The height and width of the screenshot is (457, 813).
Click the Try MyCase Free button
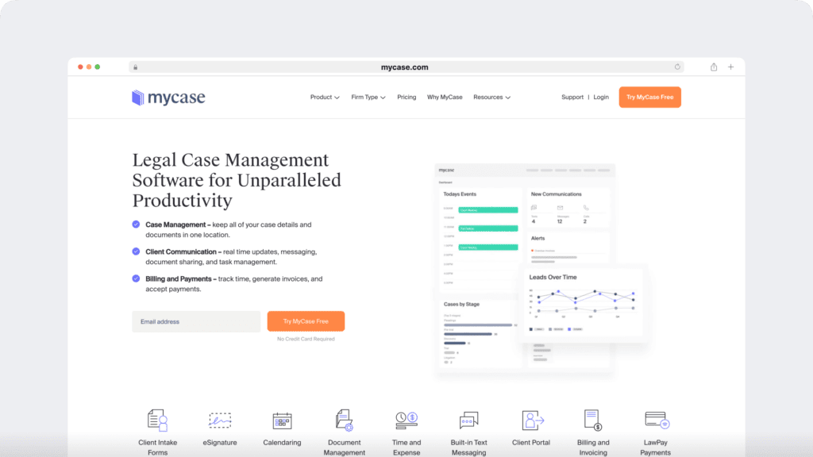coord(649,97)
